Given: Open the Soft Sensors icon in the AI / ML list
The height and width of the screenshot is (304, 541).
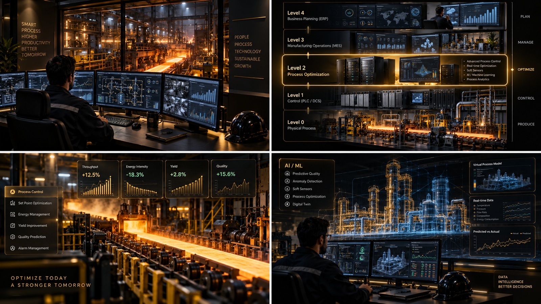Looking at the screenshot, I should coord(287,189).
